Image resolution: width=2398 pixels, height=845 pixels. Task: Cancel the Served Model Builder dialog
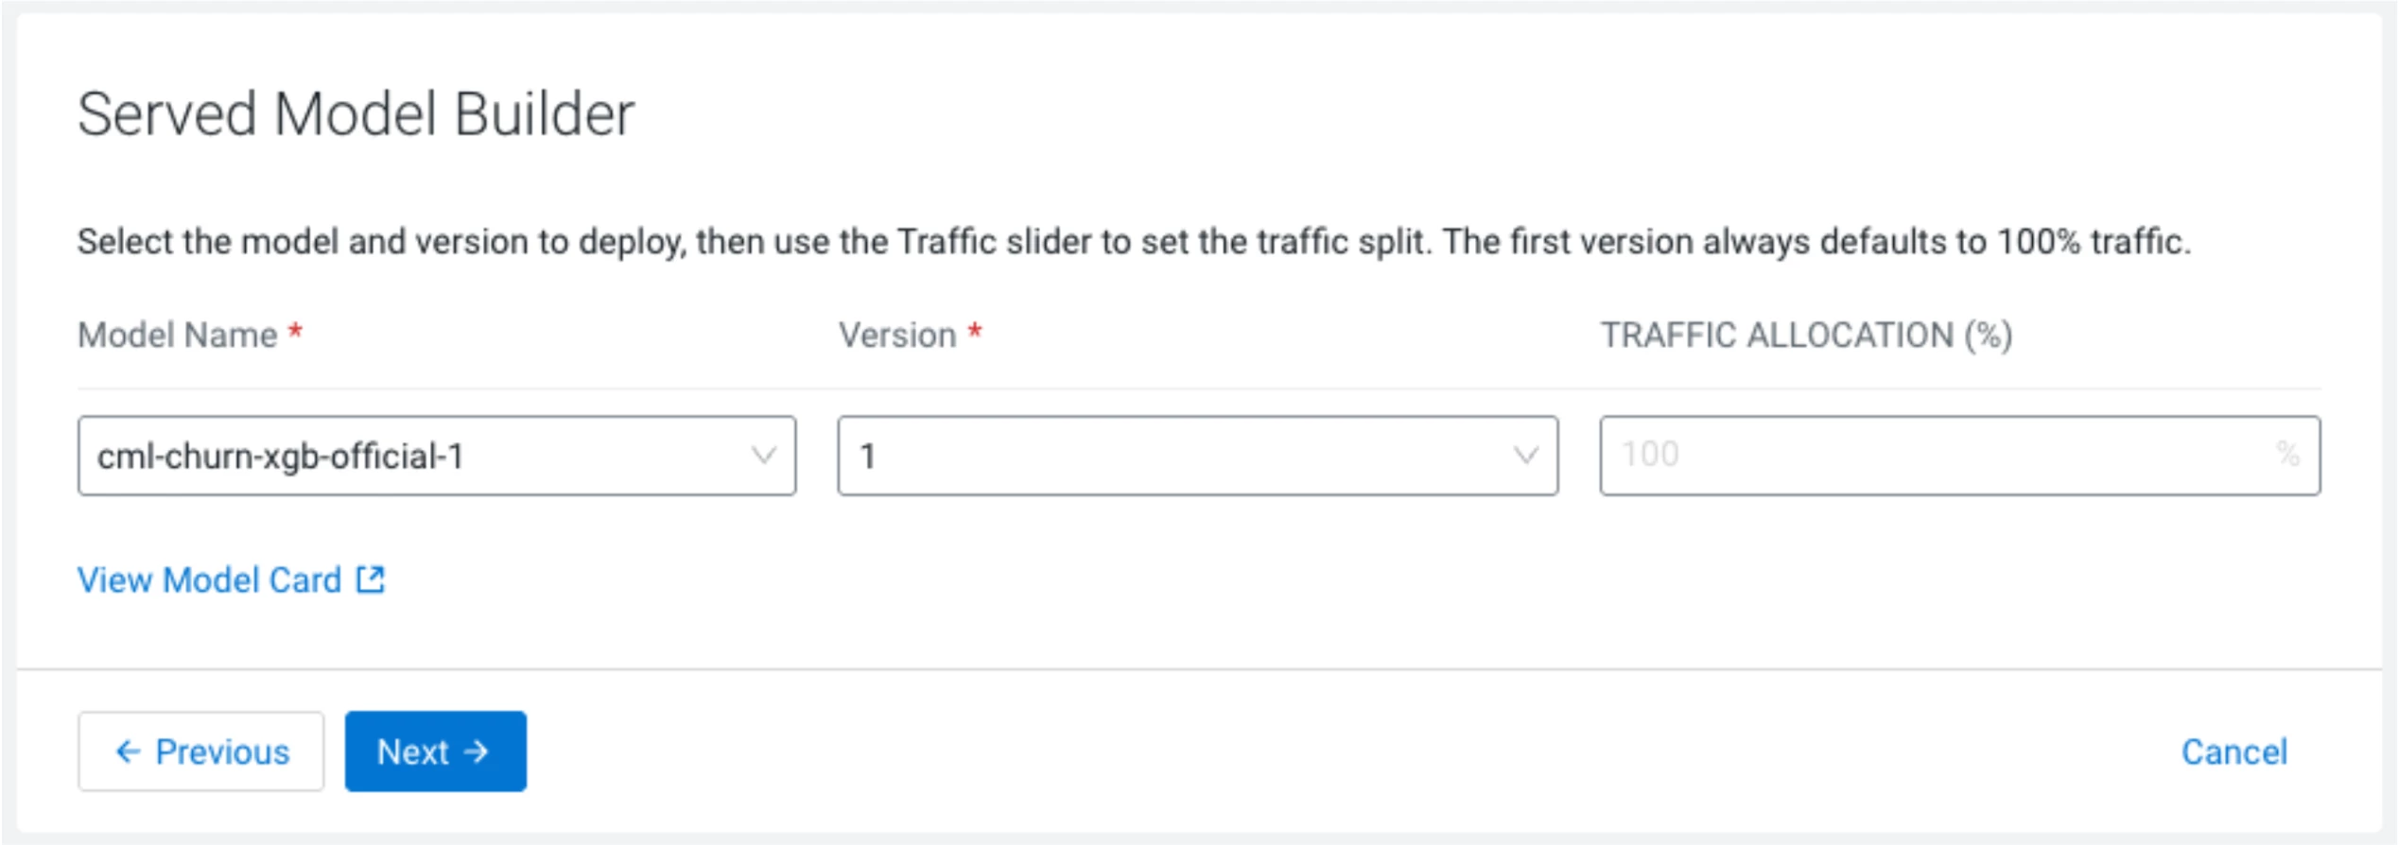tap(2234, 752)
